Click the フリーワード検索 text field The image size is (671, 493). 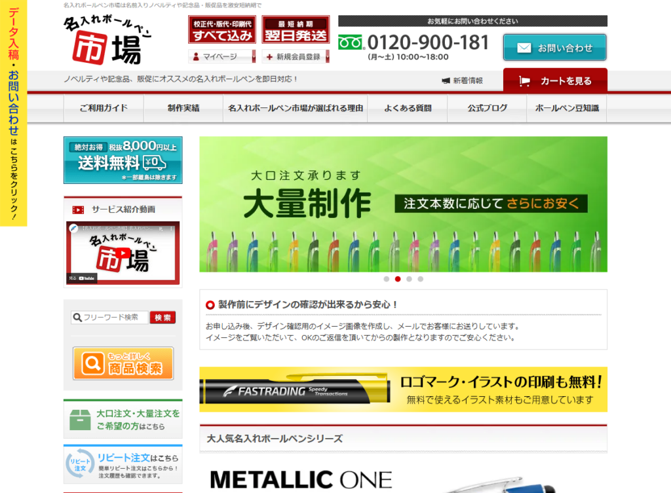[x=110, y=318]
